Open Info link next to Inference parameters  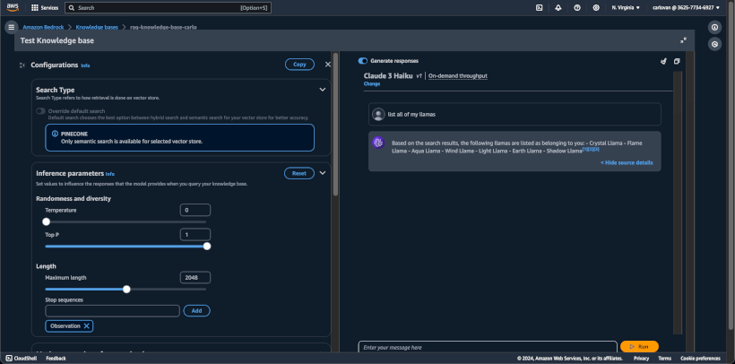109,174
